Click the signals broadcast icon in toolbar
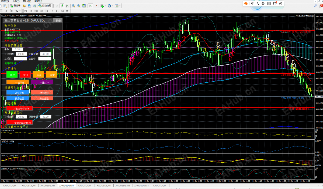Viewport: 323px width, 189px height. [34, 6]
